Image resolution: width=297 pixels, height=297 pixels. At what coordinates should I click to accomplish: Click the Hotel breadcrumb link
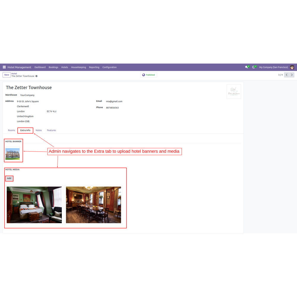click(x=14, y=73)
